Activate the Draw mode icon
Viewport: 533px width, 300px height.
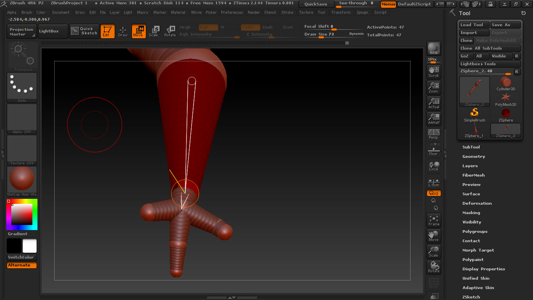coord(123,31)
